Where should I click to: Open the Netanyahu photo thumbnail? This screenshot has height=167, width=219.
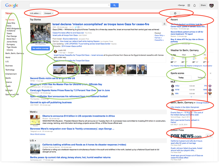pyautogui.click(x=142, y=69)
